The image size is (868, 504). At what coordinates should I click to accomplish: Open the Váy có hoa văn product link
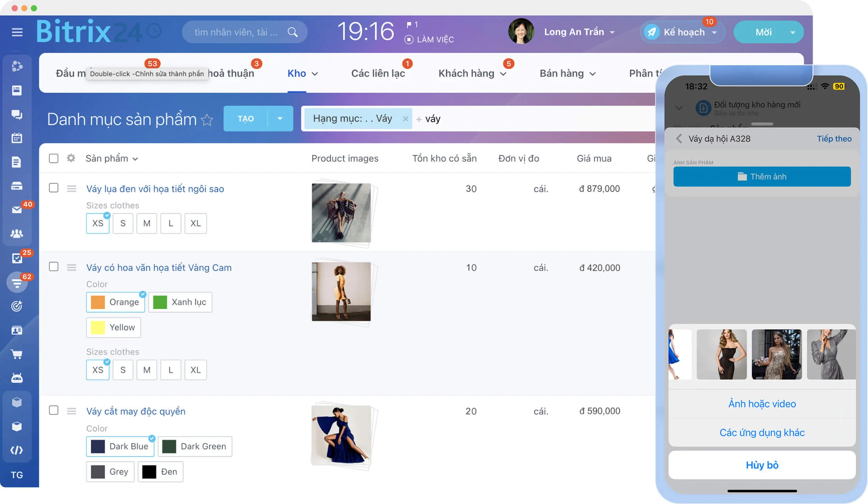[x=159, y=267]
